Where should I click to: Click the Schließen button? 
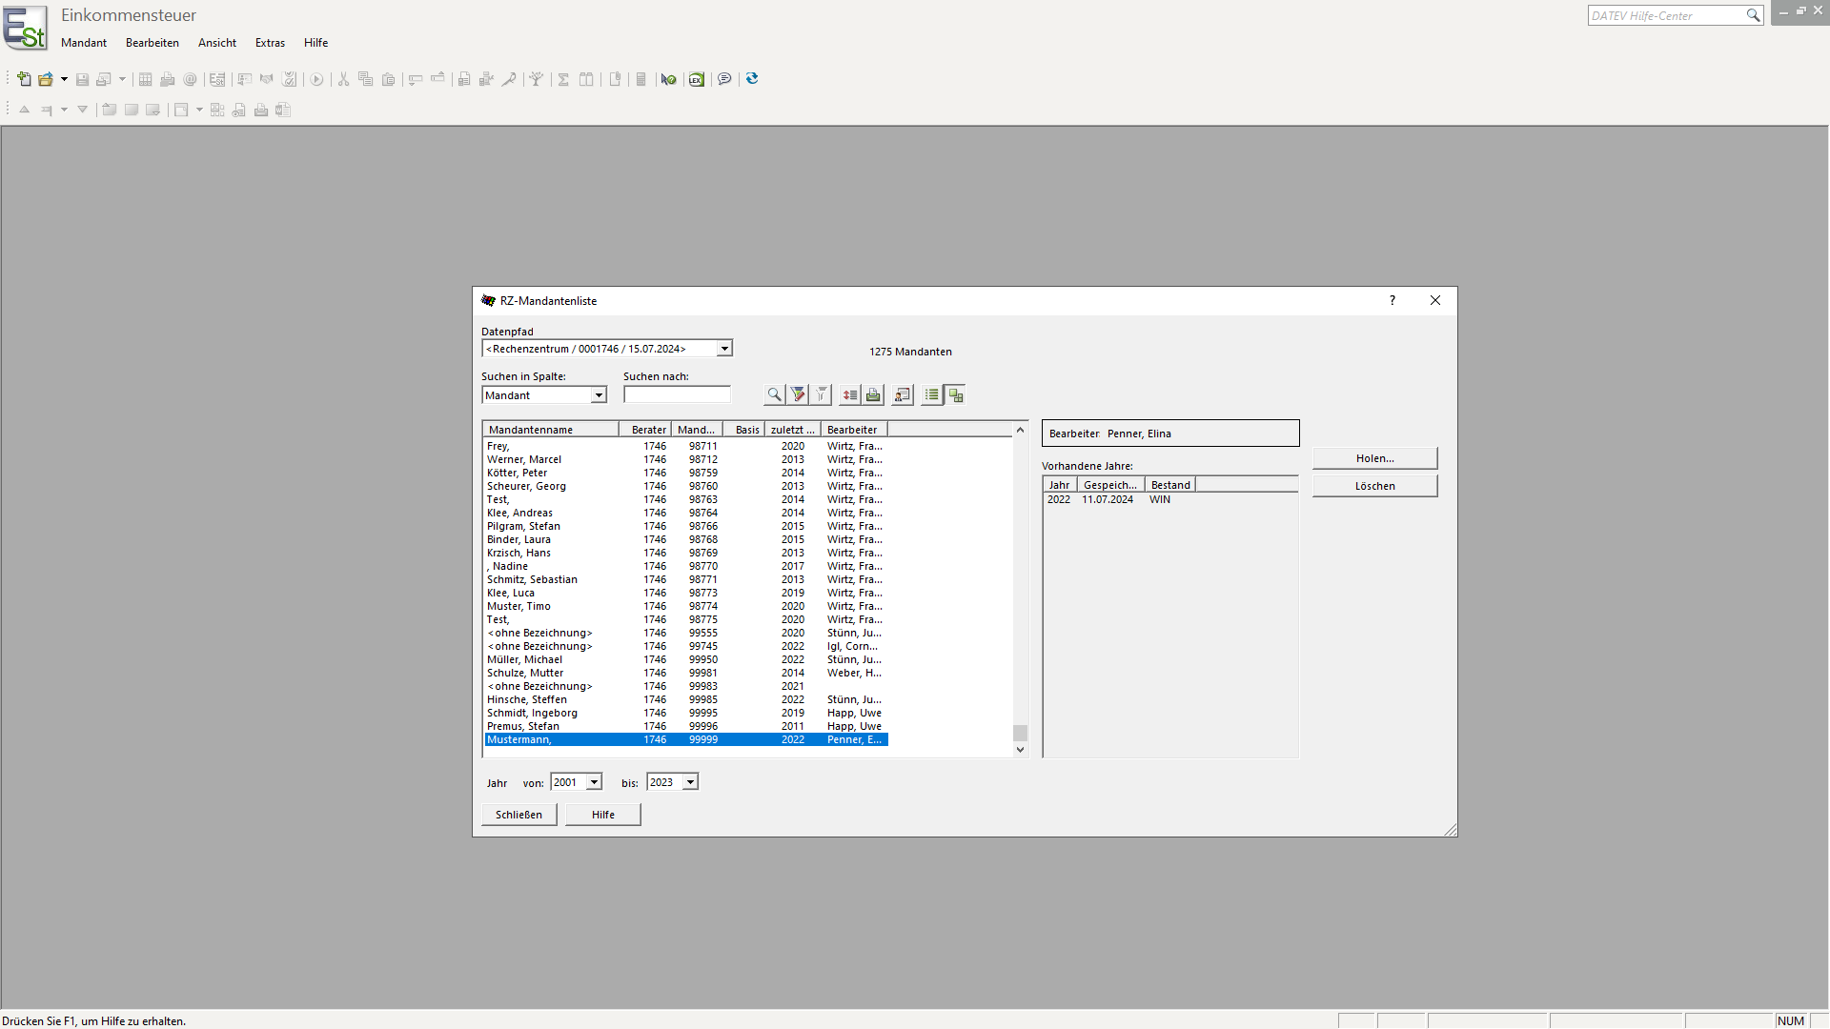(x=518, y=815)
